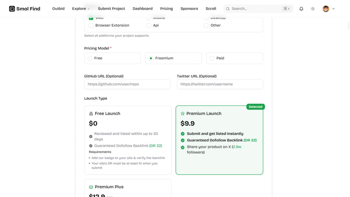The width and height of the screenshot is (350, 197).
Task: Click the Requirements subheading
Action: (100, 152)
